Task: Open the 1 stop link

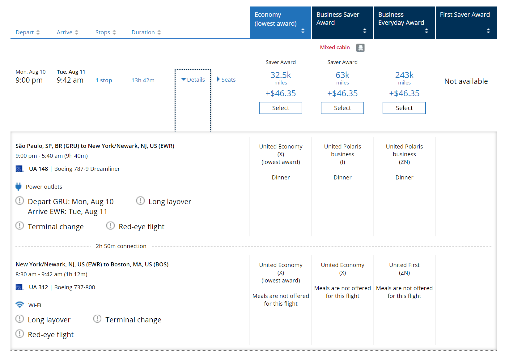Action: pyautogui.click(x=104, y=80)
